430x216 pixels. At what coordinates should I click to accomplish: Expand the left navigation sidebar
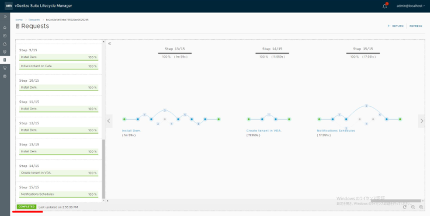point(5,17)
